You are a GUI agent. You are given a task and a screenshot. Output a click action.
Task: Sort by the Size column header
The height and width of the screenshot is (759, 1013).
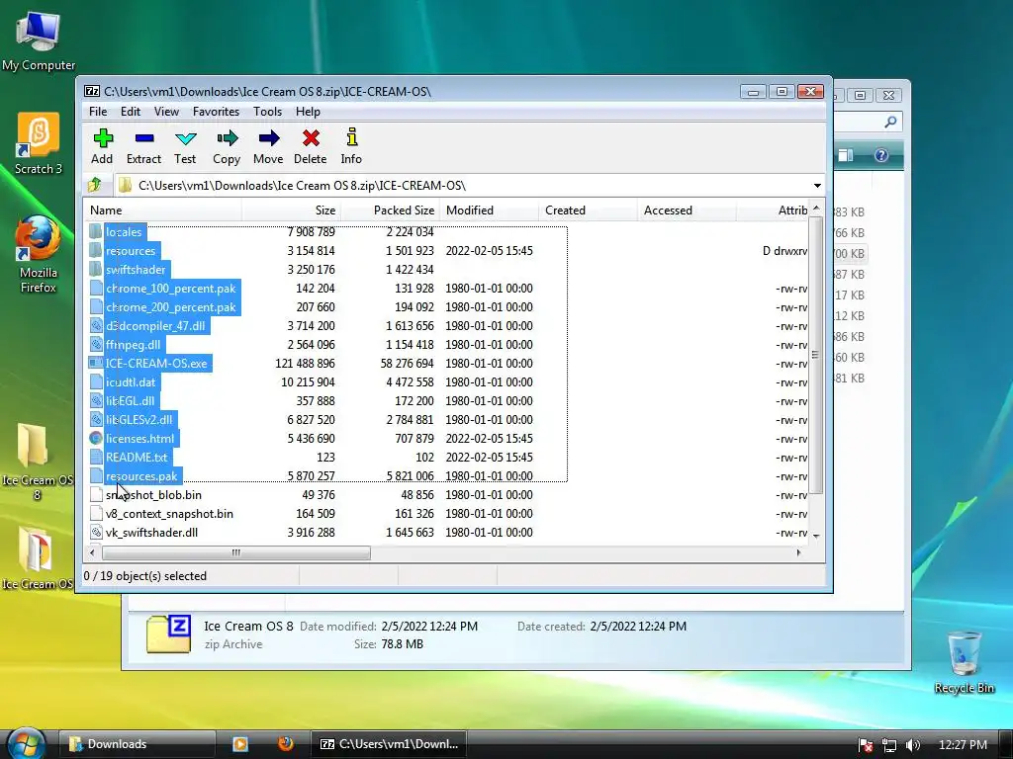[292, 211]
